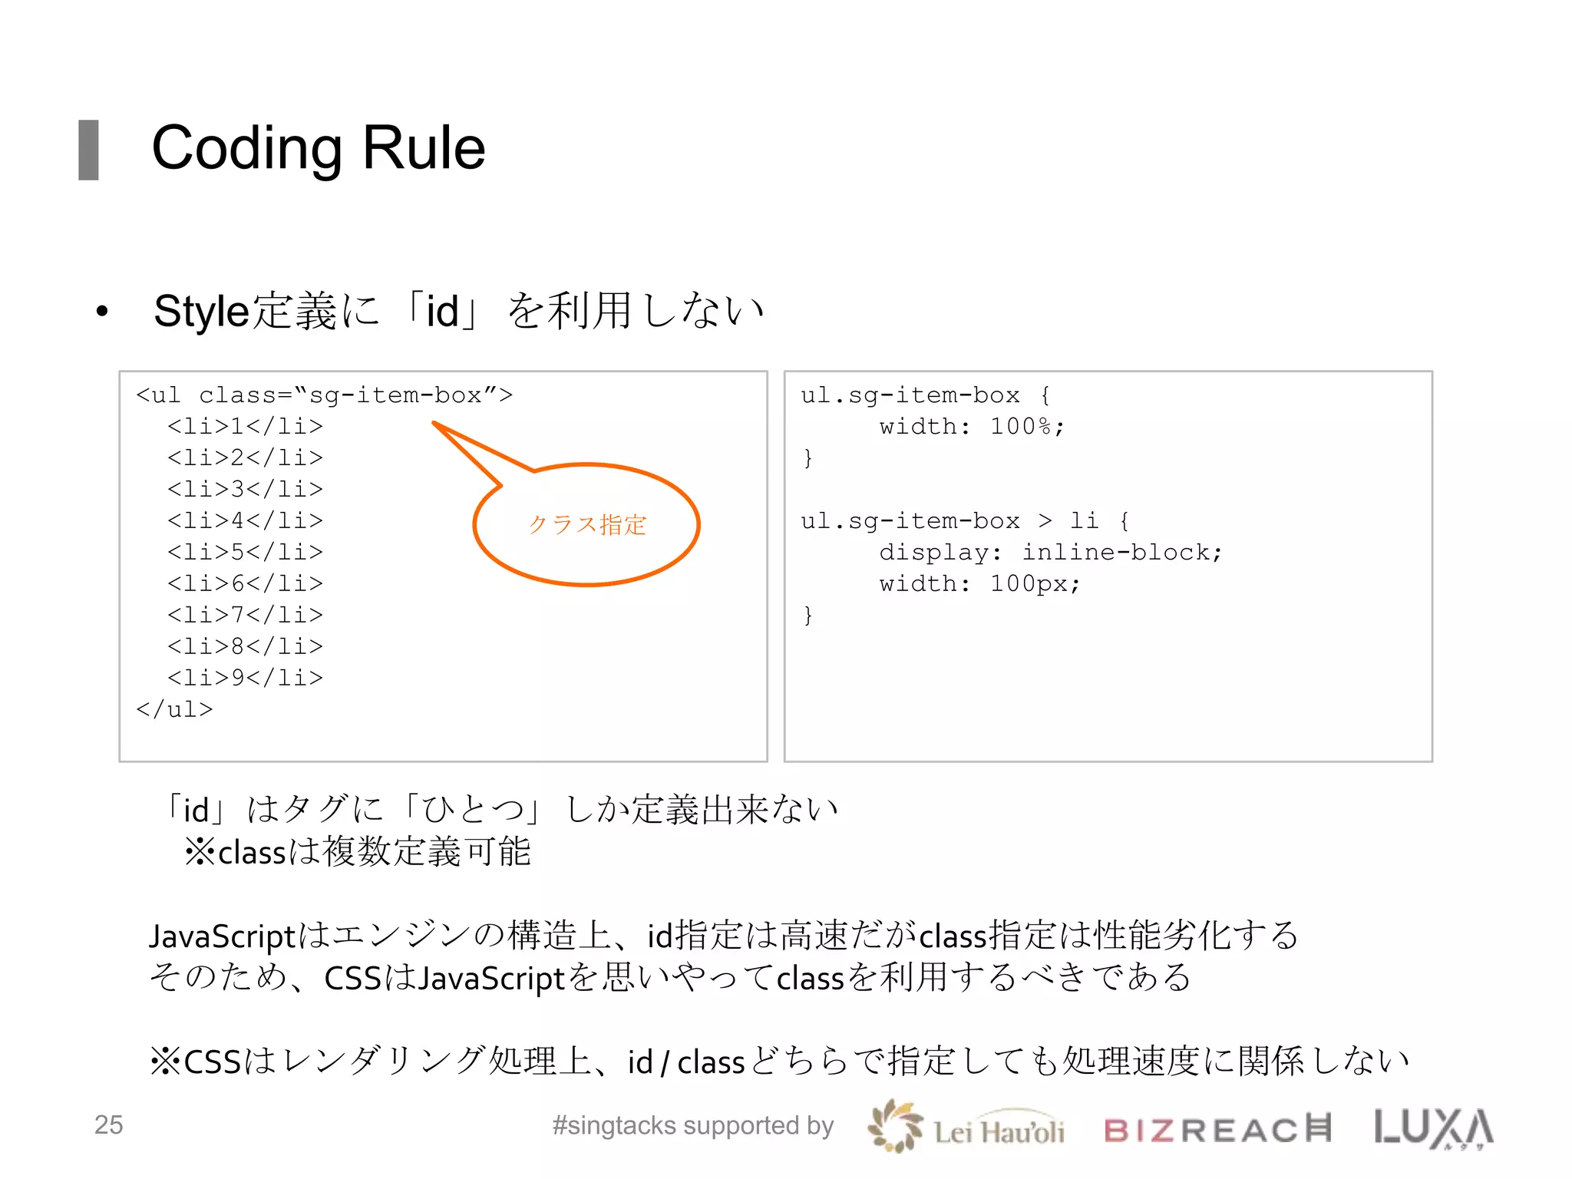The width and height of the screenshot is (1572, 1179).
Task: Click the LUXA logo
Action: click(1434, 1128)
